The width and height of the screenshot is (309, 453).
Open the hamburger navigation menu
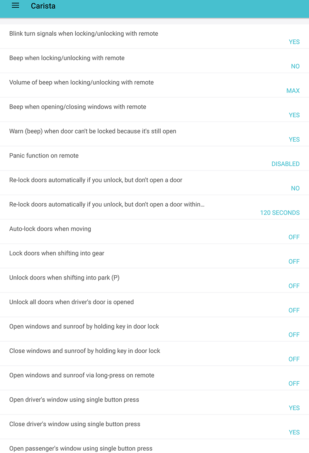[x=15, y=5]
